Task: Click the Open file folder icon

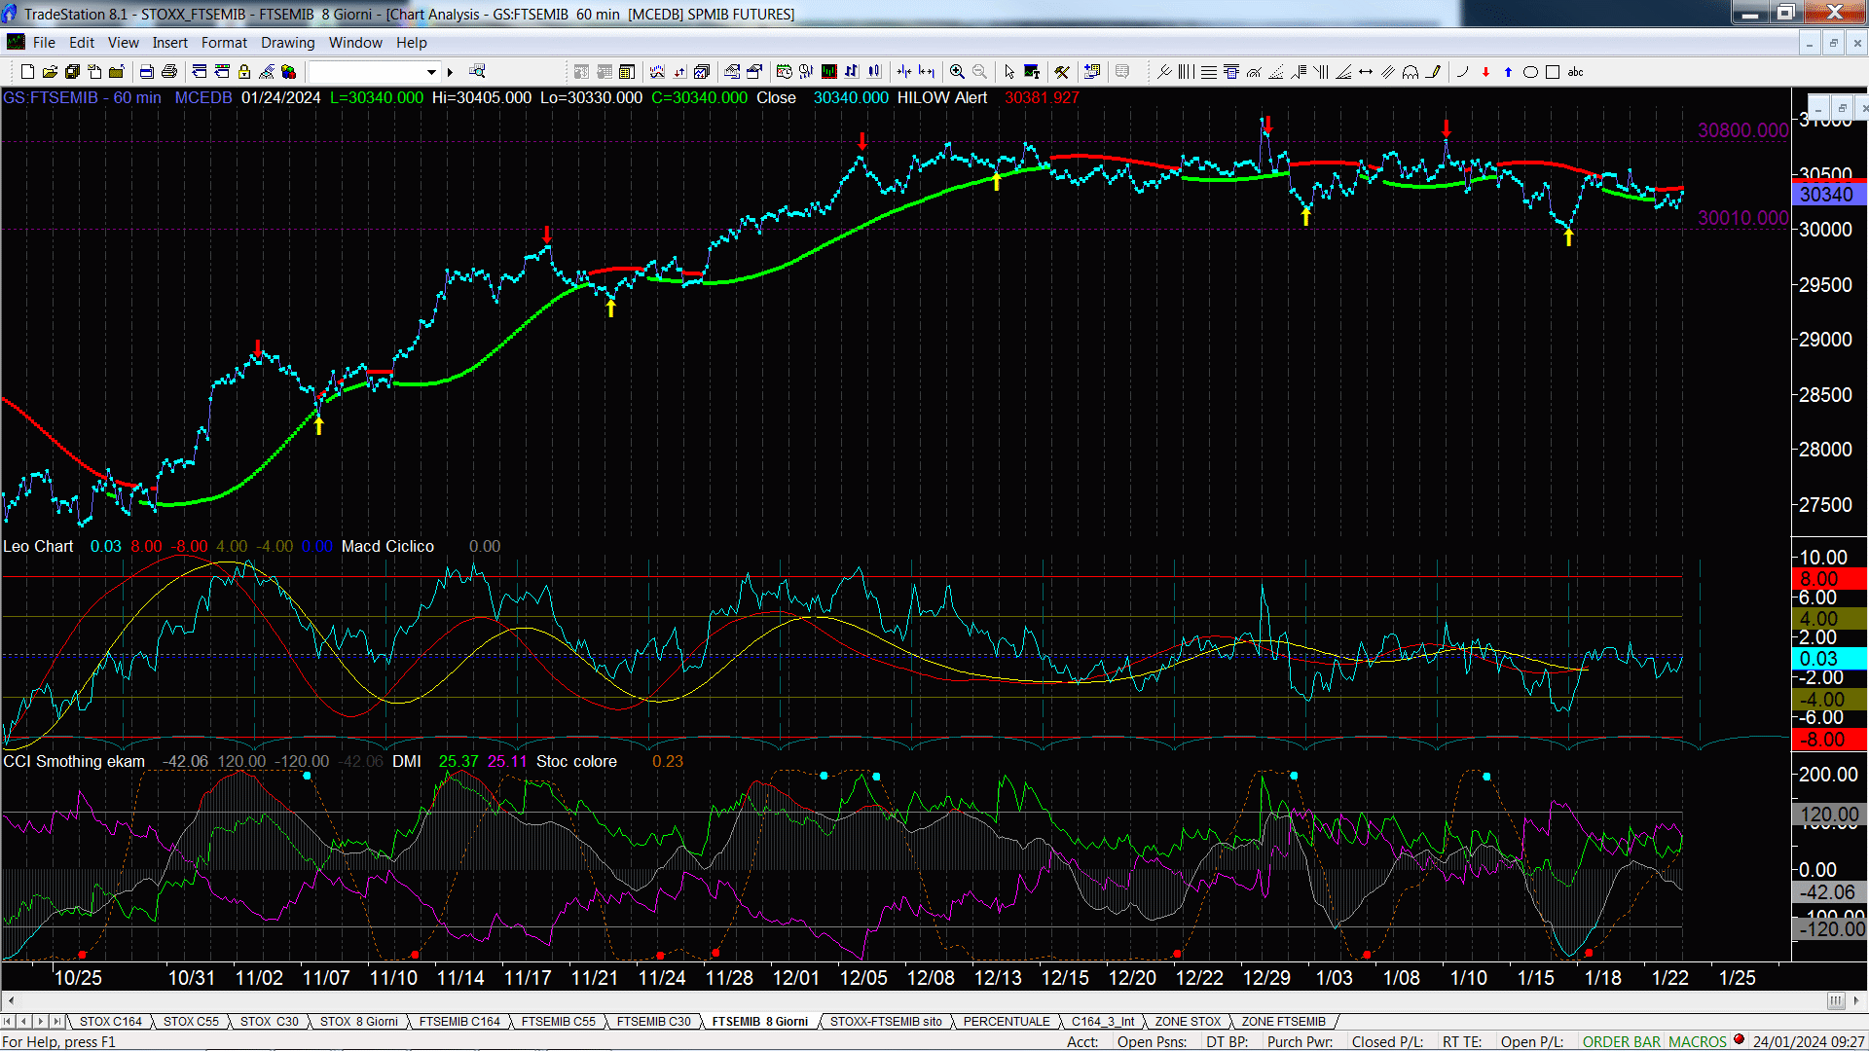Action: click(50, 71)
